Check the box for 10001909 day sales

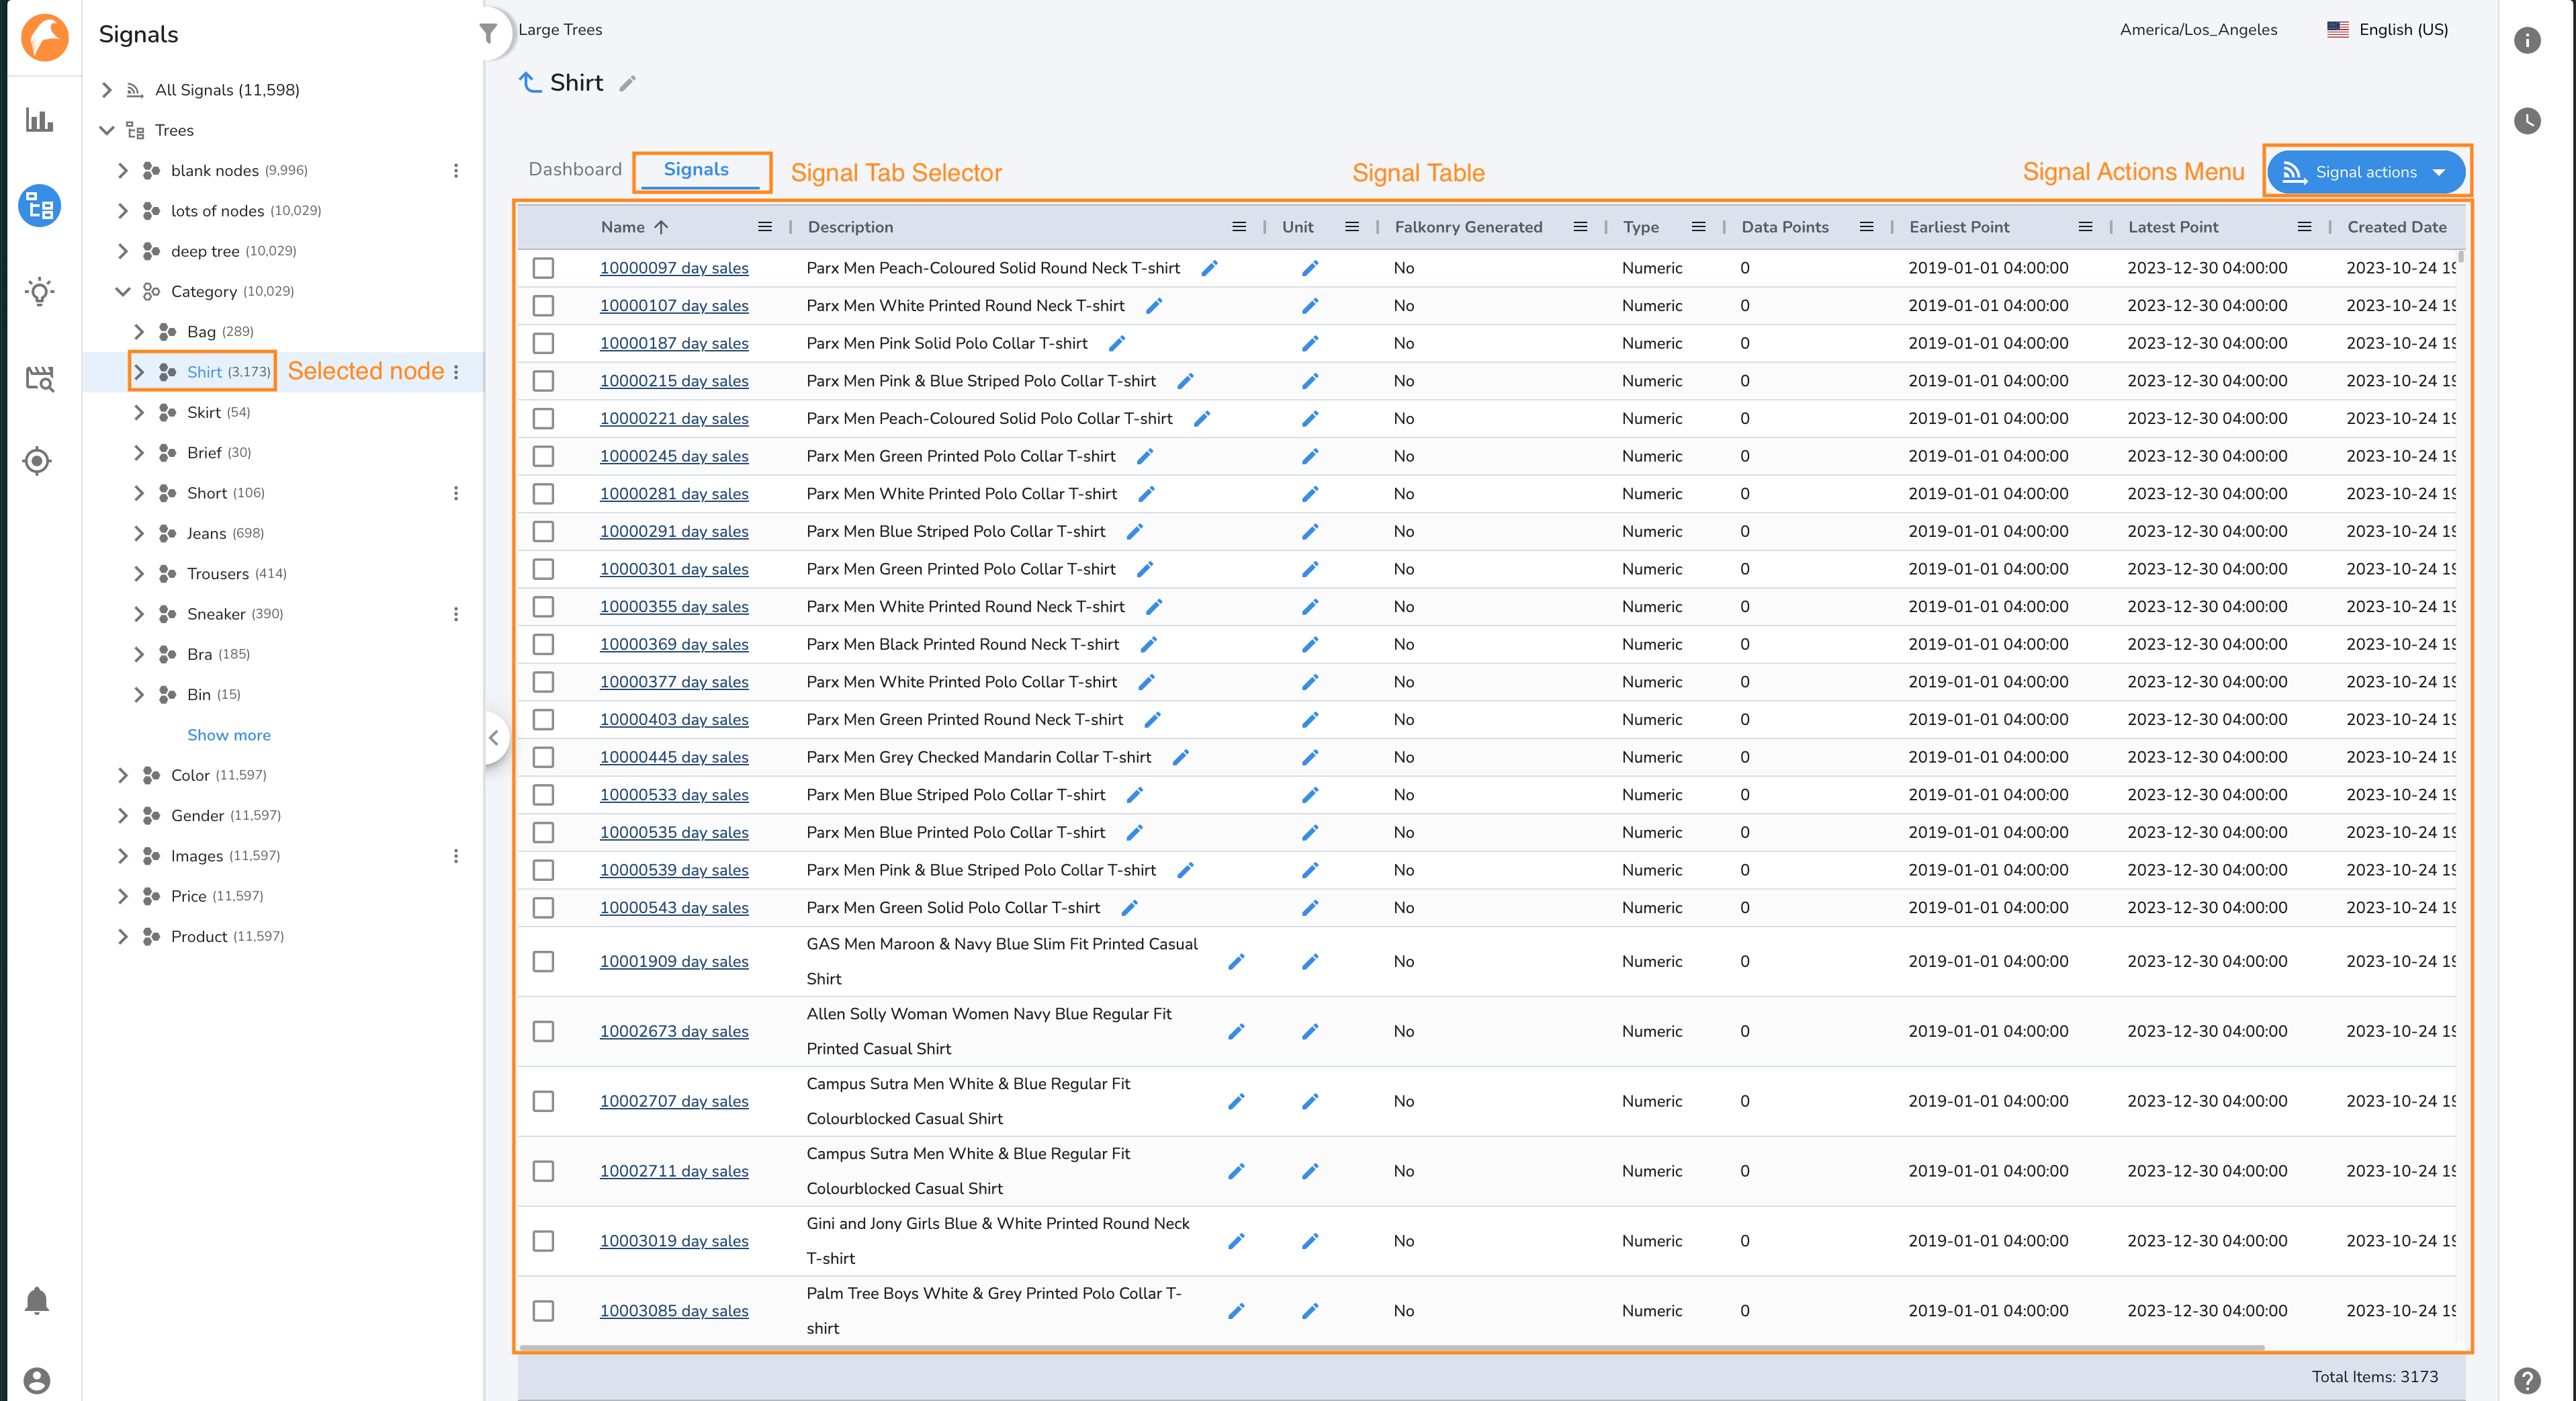coord(543,961)
